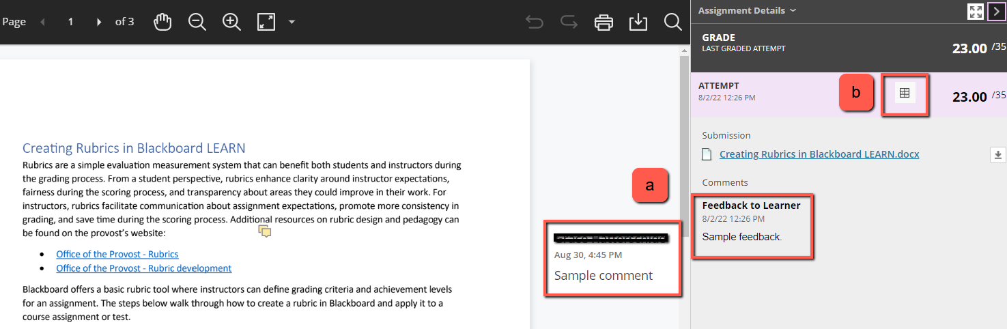Click the 'Submission' label

tap(726, 135)
